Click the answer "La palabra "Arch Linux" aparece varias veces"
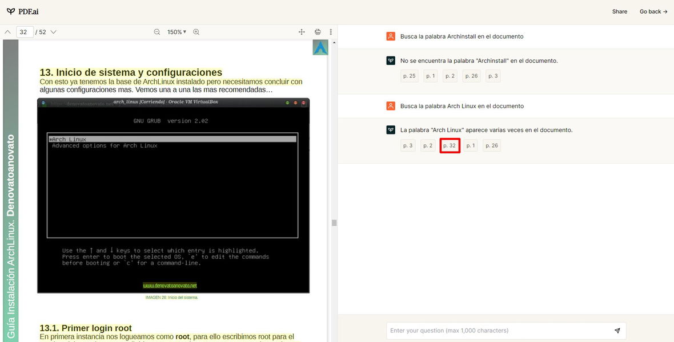The height and width of the screenshot is (342, 674). 487,130
